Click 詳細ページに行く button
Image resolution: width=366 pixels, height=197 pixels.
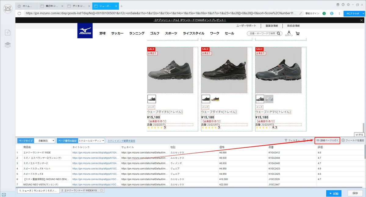[327, 140]
